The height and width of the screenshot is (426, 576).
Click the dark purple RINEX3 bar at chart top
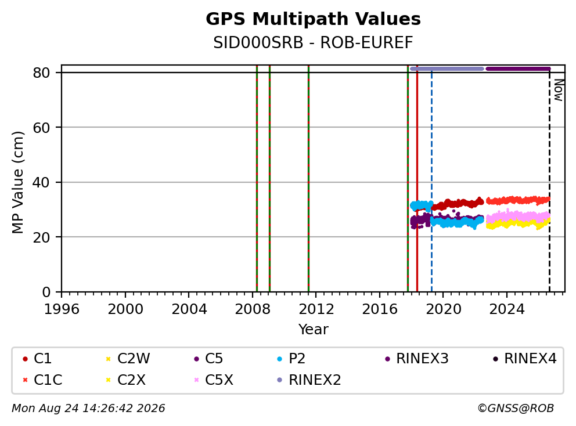coord(518,68)
